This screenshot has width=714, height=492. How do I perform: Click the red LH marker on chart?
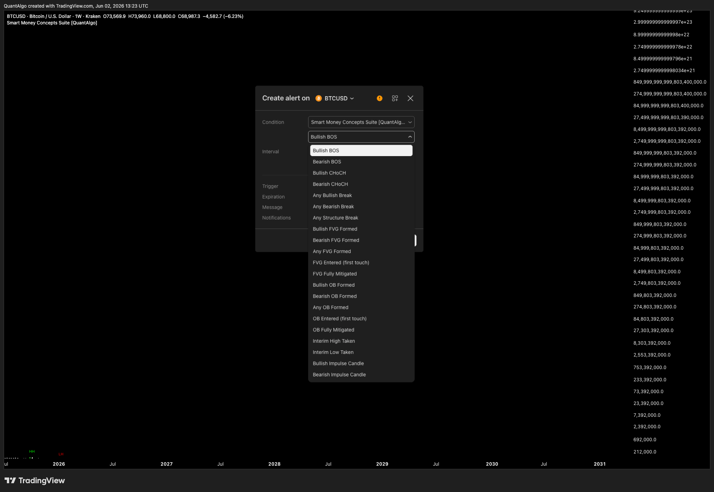(61, 454)
